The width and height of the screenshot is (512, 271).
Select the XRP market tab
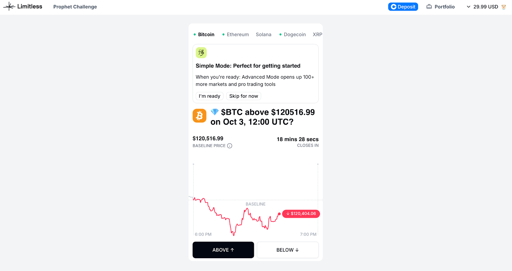coord(317,35)
